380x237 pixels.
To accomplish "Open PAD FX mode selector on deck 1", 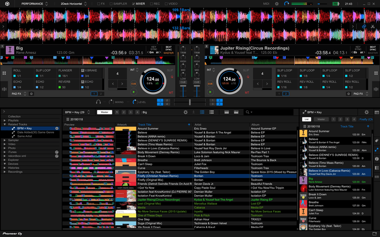I will pos(19,94).
